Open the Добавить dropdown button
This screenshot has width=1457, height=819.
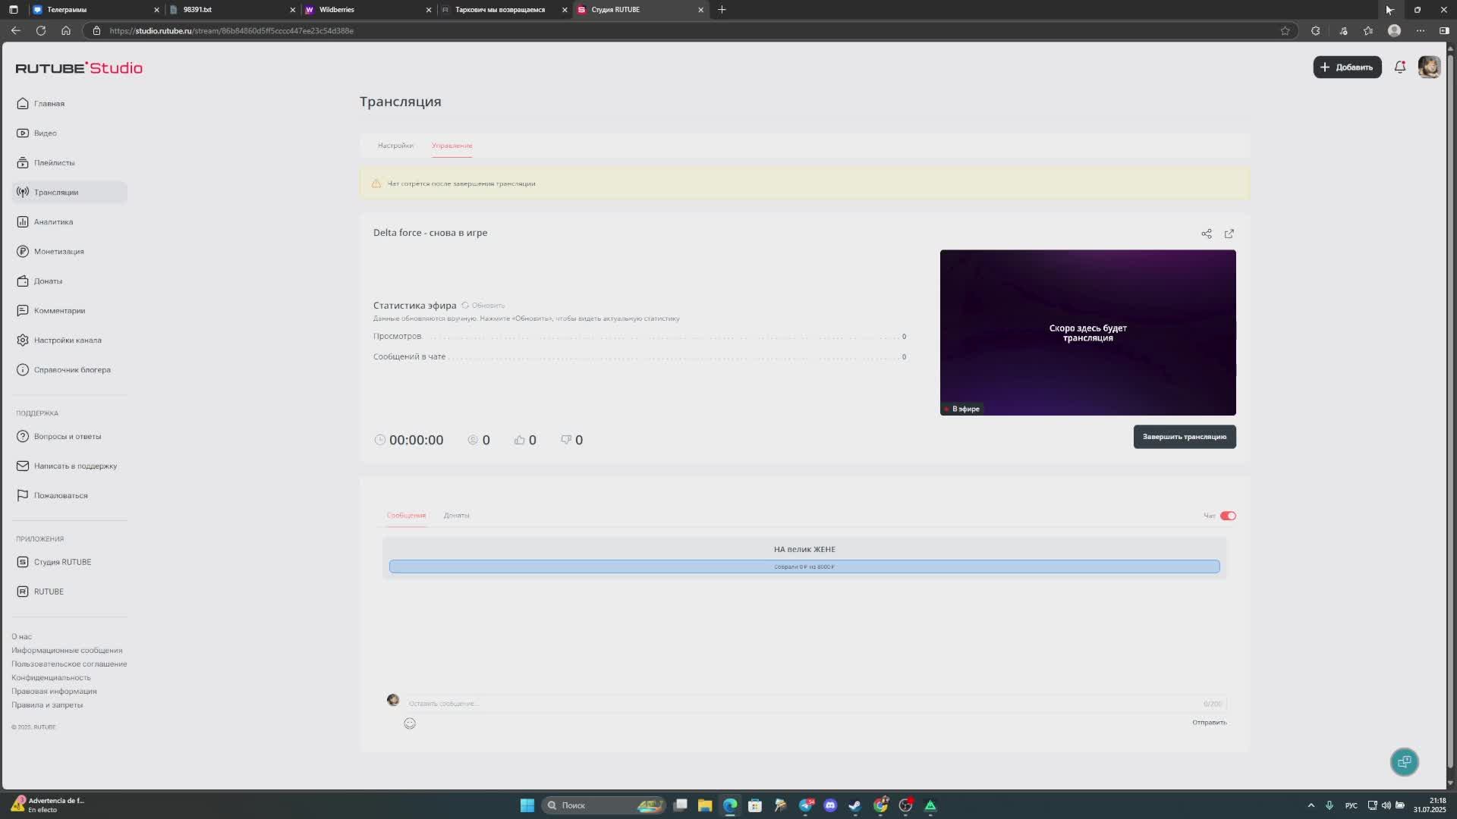[x=1347, y=67]
